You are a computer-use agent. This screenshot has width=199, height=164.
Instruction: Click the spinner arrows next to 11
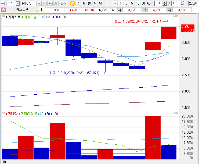(x=165, y=3)
